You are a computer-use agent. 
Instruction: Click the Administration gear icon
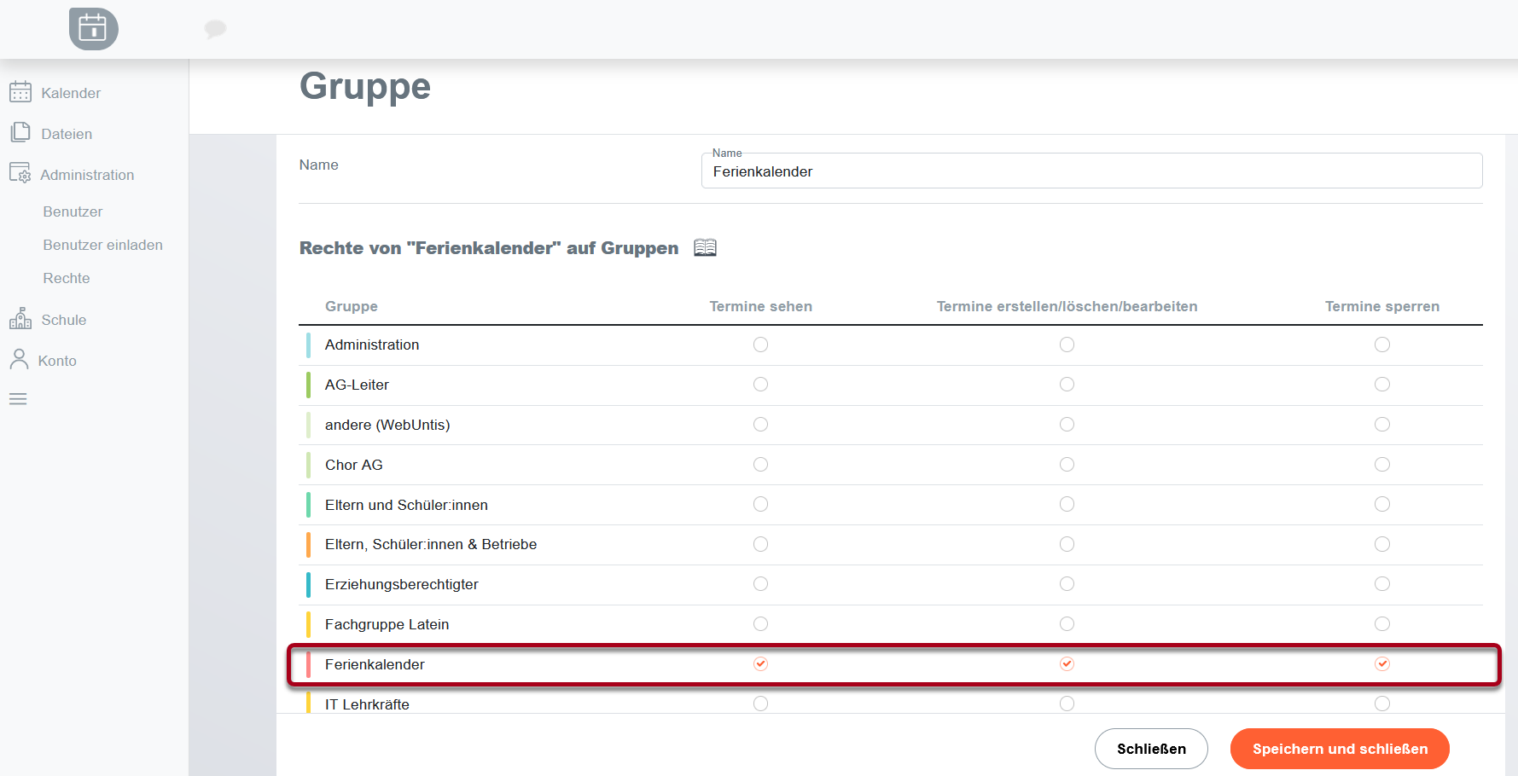(x=20, y=173)
